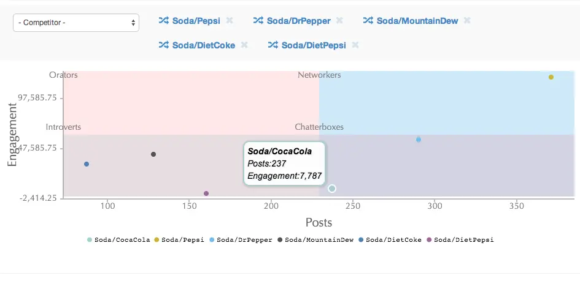Click the Soda/DietCoke legend entry

393,240
